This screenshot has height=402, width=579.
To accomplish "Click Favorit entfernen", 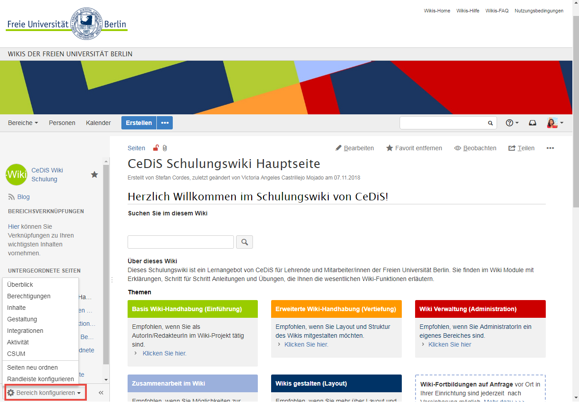I will coord(414,148).
